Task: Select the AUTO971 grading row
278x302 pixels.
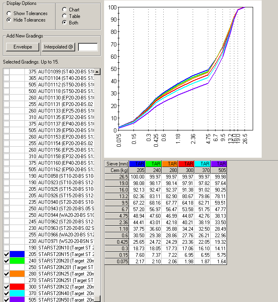Action: (x=65, y=241)
